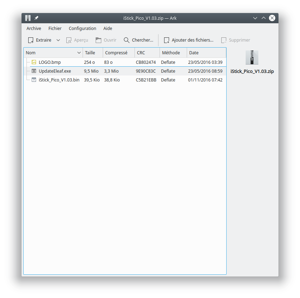Viewport: 300px width, 298px height.
Task: Open the Chercher search tool
Action: 138,40
